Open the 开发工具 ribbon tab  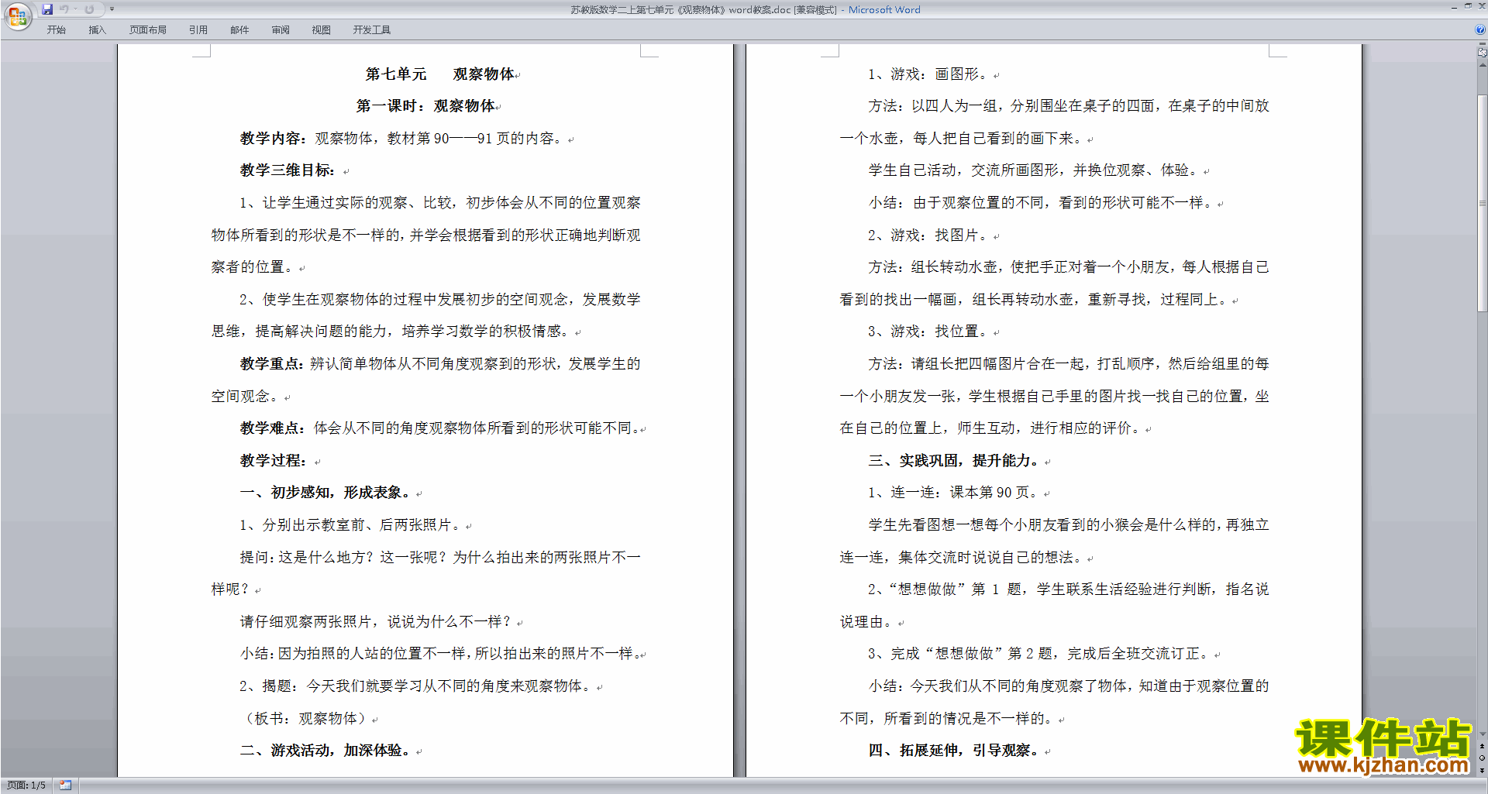372,30
